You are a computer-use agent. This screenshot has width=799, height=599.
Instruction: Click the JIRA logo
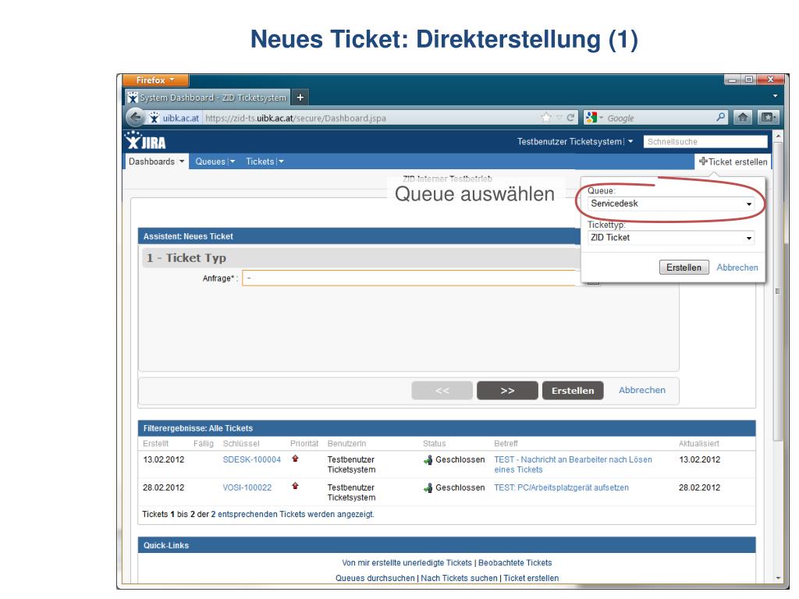point(146,141)
